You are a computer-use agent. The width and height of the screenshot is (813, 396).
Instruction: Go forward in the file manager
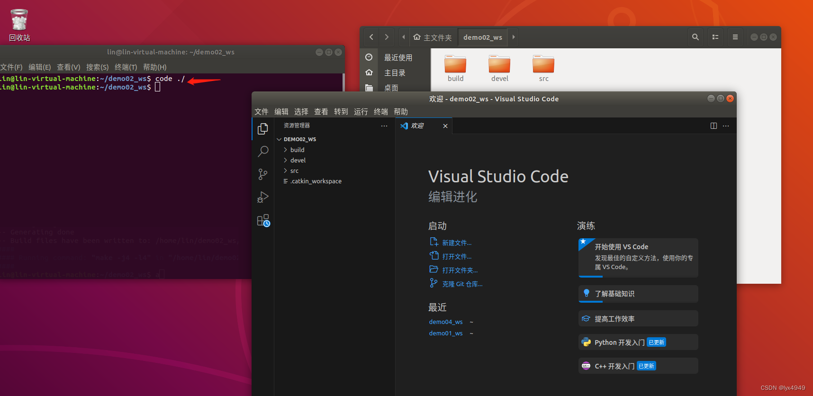(x=387, y=37)
